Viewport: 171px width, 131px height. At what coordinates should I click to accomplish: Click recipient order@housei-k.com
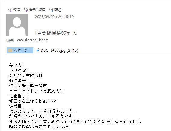click(x=33, y=40)
